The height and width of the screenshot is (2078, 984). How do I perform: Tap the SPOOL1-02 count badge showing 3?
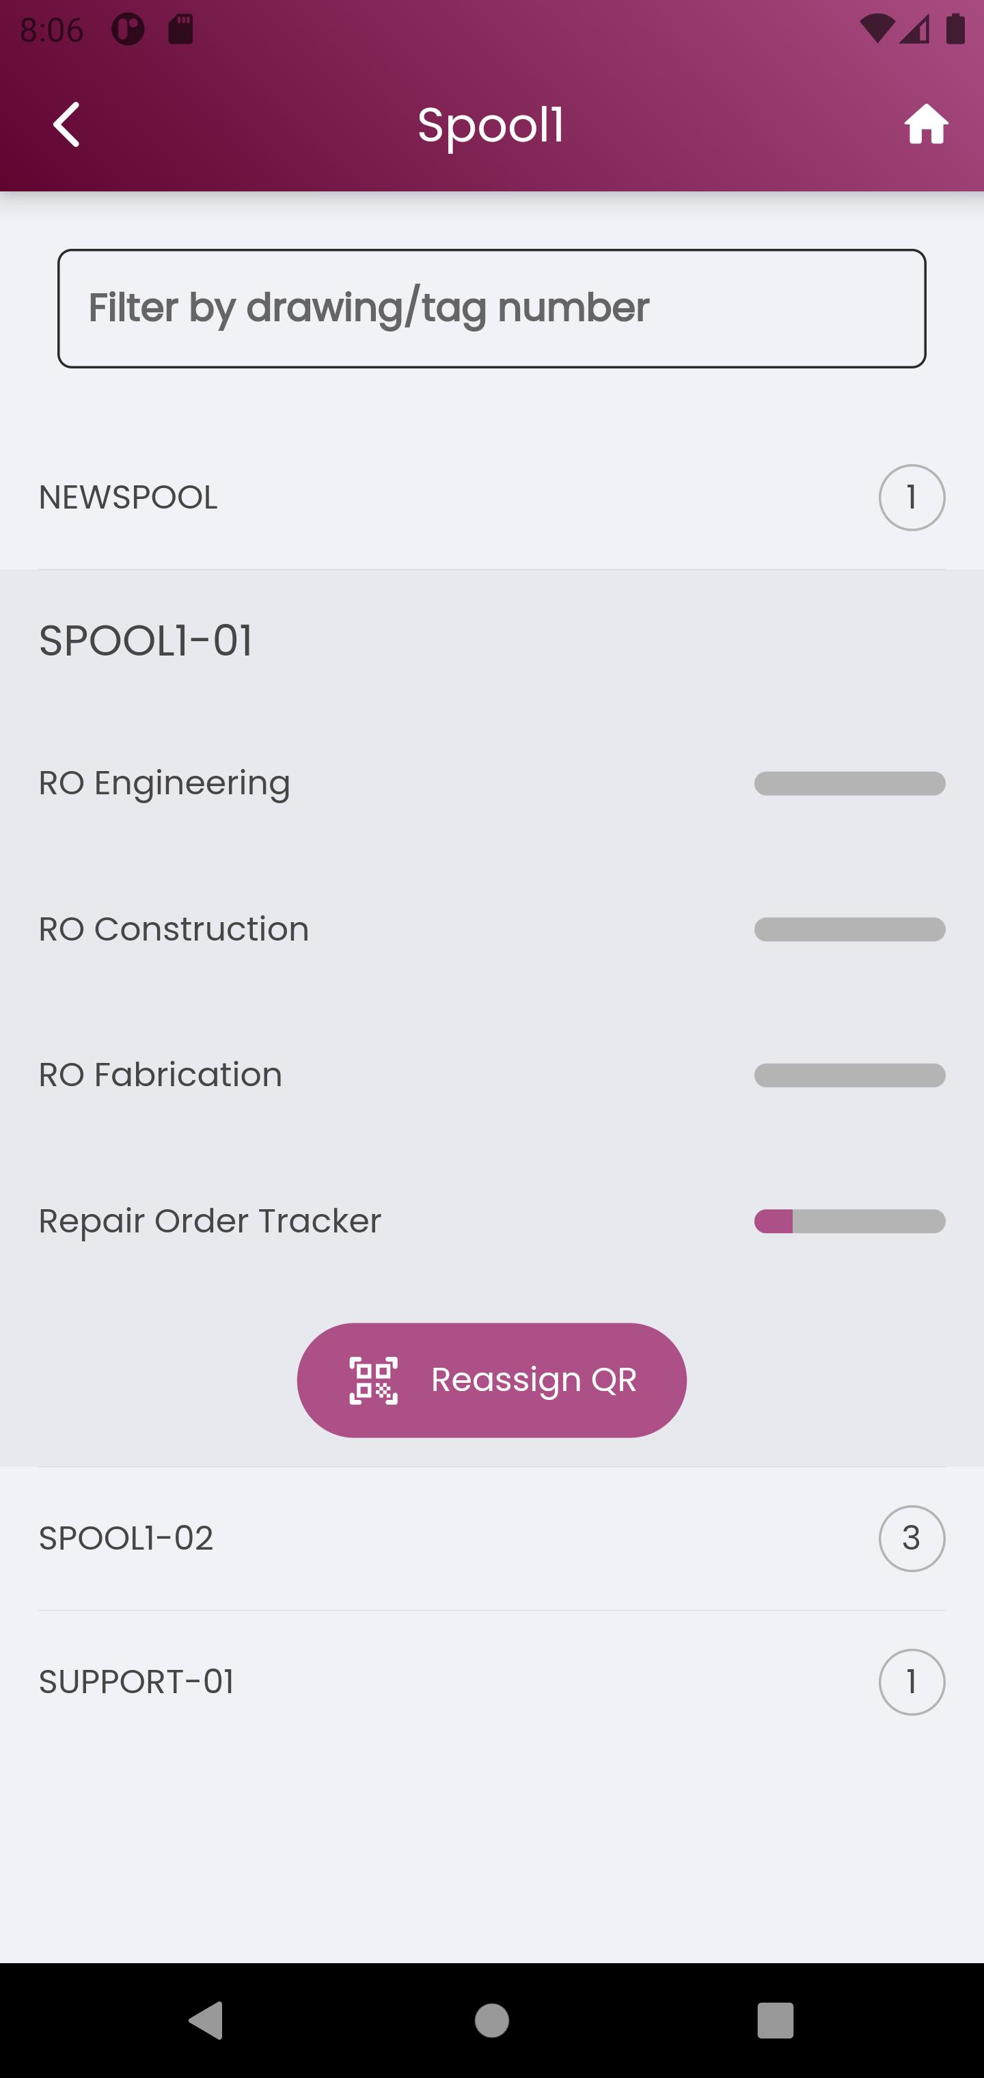tap(912, 1538)
